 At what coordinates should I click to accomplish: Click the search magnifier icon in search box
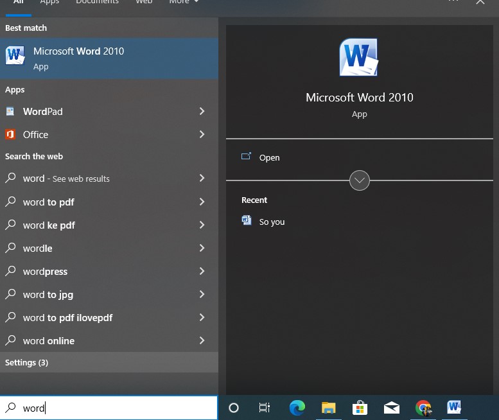[x=10, y=407]
